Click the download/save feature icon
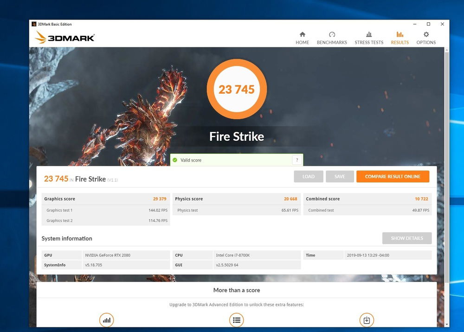 [367, 320]
